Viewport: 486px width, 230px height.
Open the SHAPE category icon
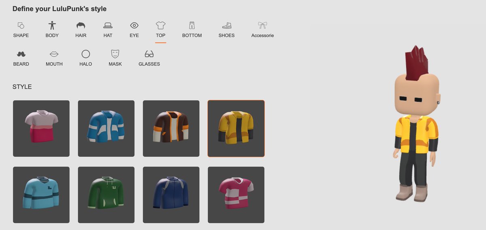coord(21,25)
